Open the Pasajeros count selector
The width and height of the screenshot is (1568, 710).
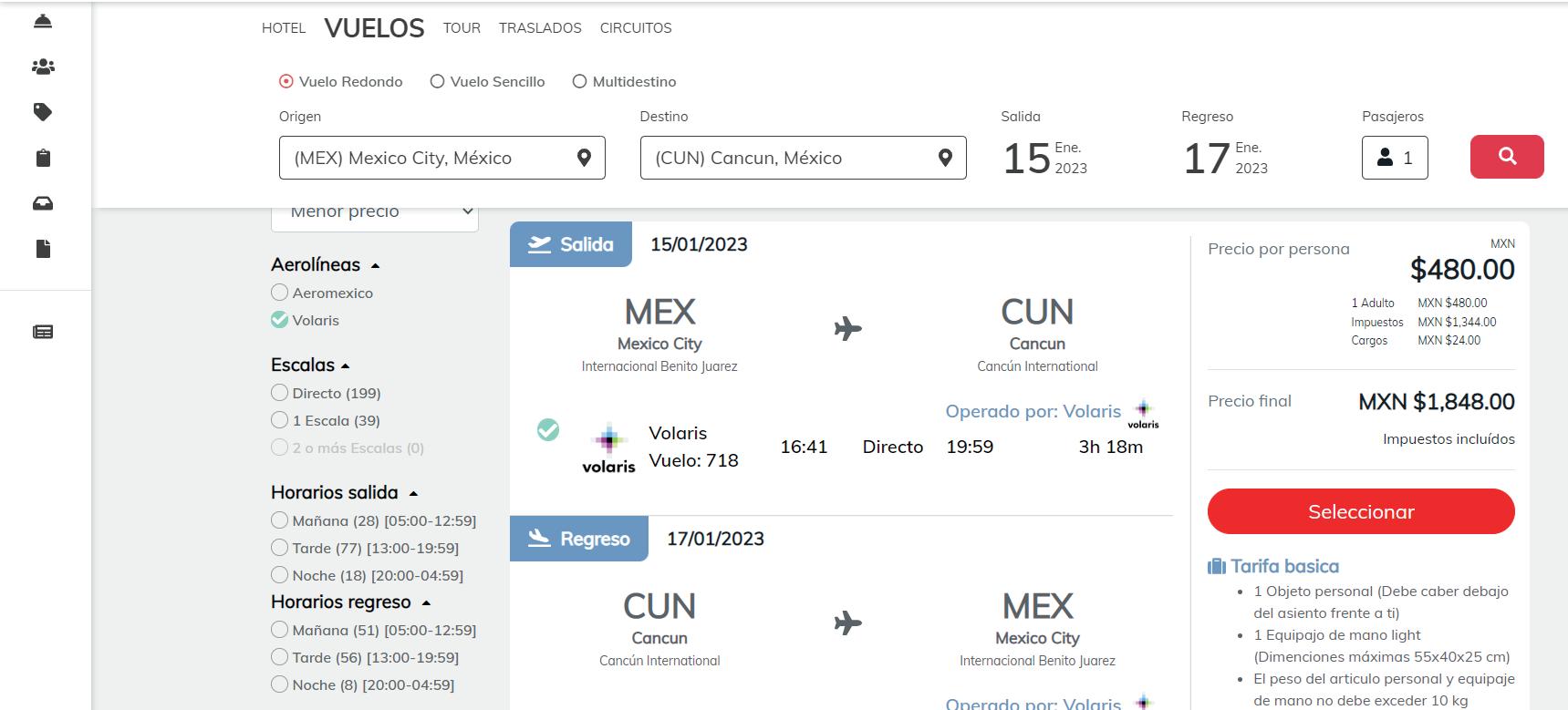[1394, 158]
